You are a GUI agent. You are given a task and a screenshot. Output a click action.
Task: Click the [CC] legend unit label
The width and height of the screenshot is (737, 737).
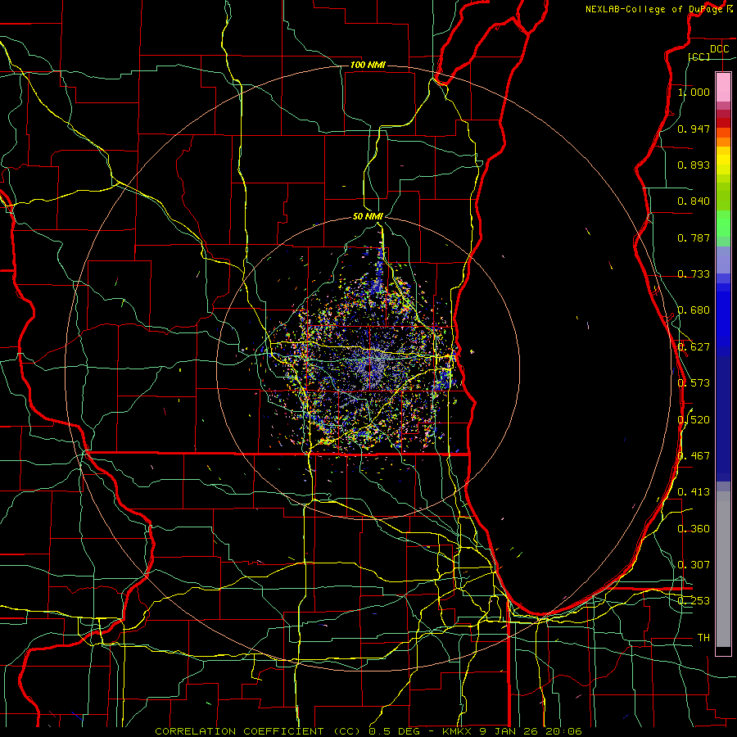699,57
